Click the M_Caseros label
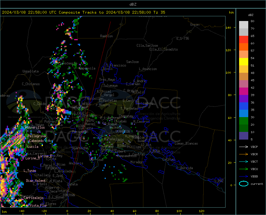This screenshot has width=266, height=215. [x=141, y=122]
